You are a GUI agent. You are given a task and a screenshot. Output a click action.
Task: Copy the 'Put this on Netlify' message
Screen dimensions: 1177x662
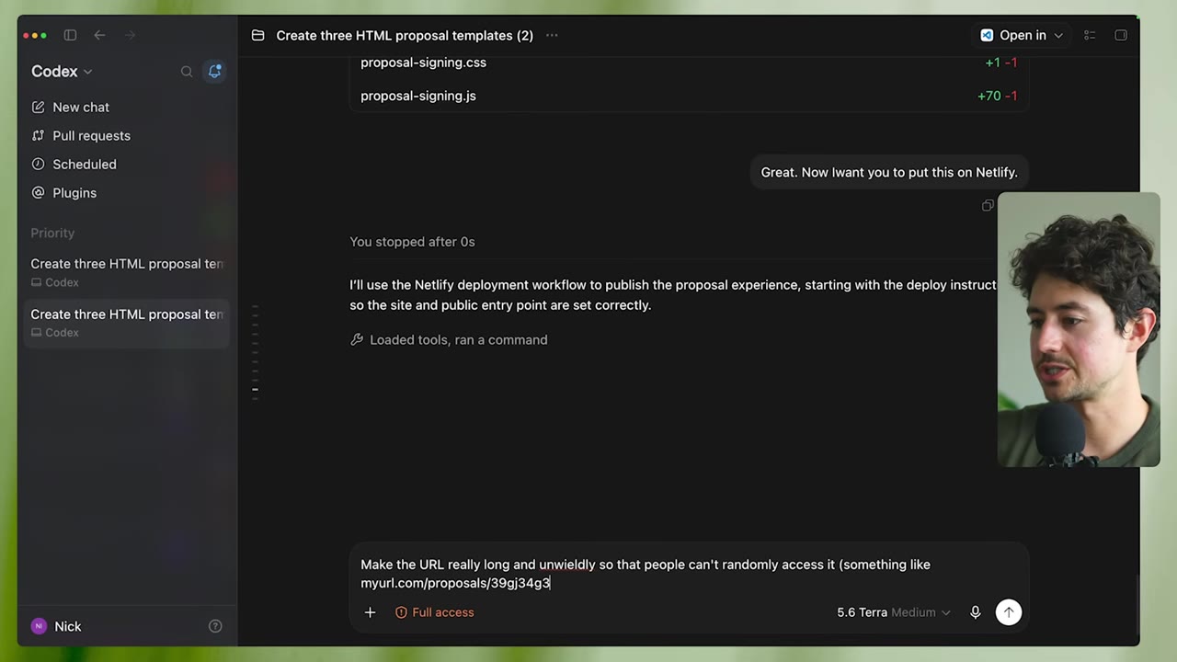click(988, 205)
